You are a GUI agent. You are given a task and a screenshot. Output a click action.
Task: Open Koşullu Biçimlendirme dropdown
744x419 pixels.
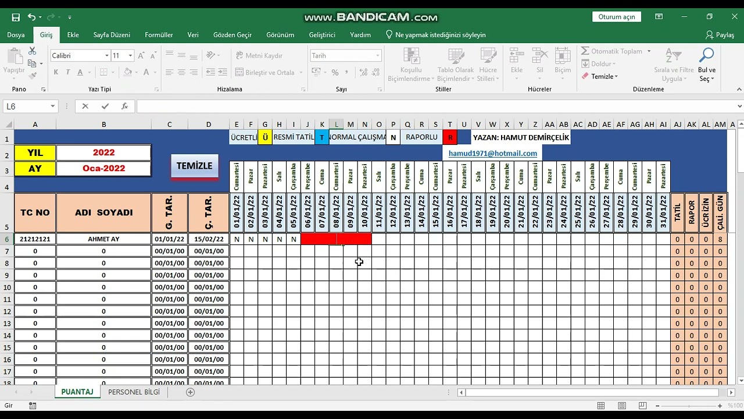[x=412, y=65]
